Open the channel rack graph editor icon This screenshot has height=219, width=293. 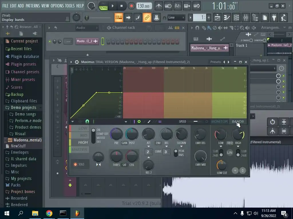tap(170, 28)
